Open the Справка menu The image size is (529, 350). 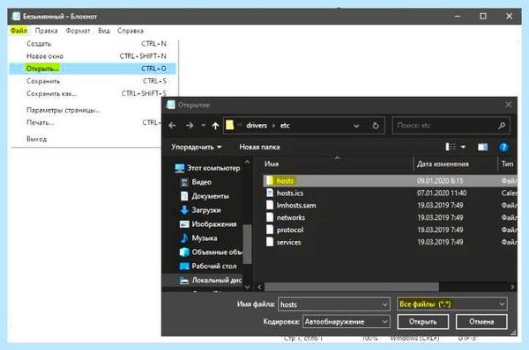click(130, 31)
